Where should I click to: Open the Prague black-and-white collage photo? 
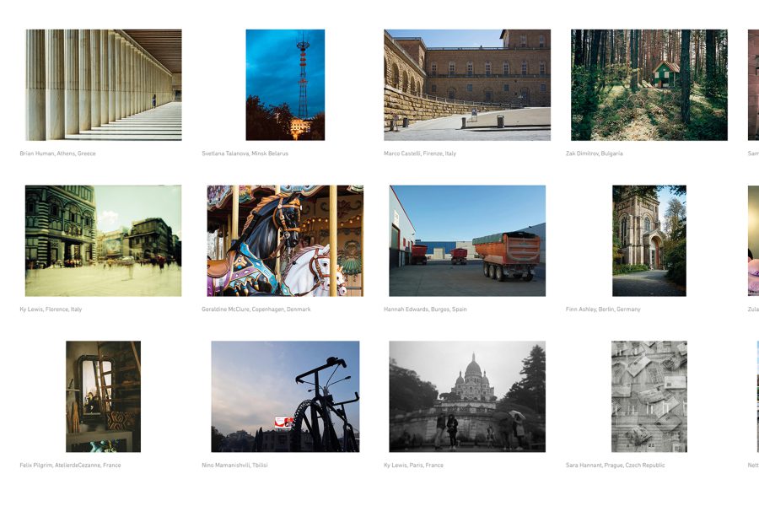pyautogui.click(x=649, y=396)
